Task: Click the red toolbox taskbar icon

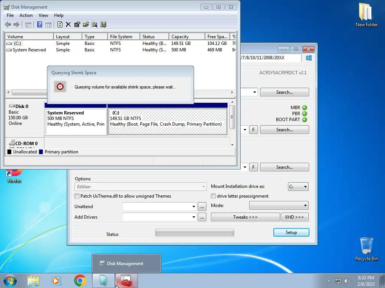Action: [x=127, y=280]
